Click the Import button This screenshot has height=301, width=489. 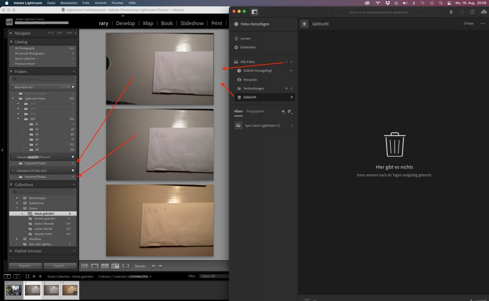click(25, 266)
